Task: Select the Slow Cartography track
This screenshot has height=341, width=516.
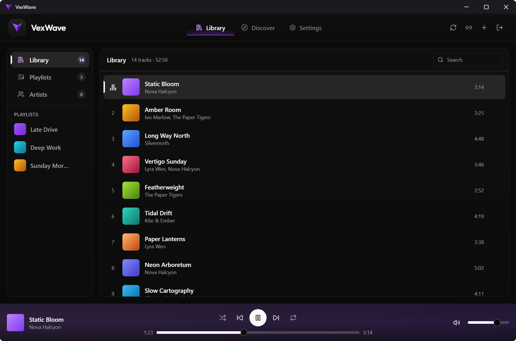Action: (x=304, y=289)
